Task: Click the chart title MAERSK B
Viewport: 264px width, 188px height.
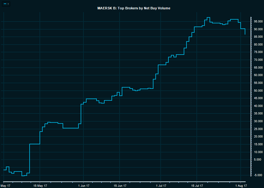Action: point(134,8)
